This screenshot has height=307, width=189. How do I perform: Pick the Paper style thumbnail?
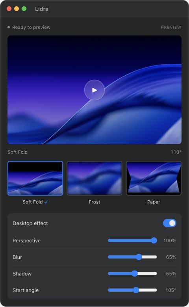tap(154, 178)
